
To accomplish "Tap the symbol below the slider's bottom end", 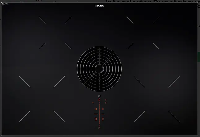I will tap(99, 128).
